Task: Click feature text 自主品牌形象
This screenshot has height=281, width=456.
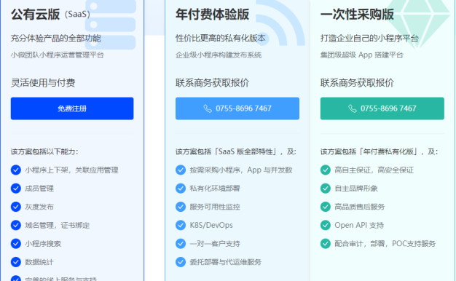Action: click(x=356, y=189)
